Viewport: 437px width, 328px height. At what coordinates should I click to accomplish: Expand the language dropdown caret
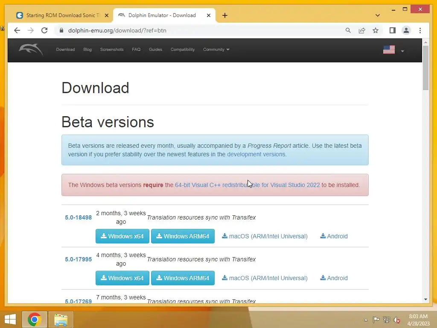tap(402, 51)
